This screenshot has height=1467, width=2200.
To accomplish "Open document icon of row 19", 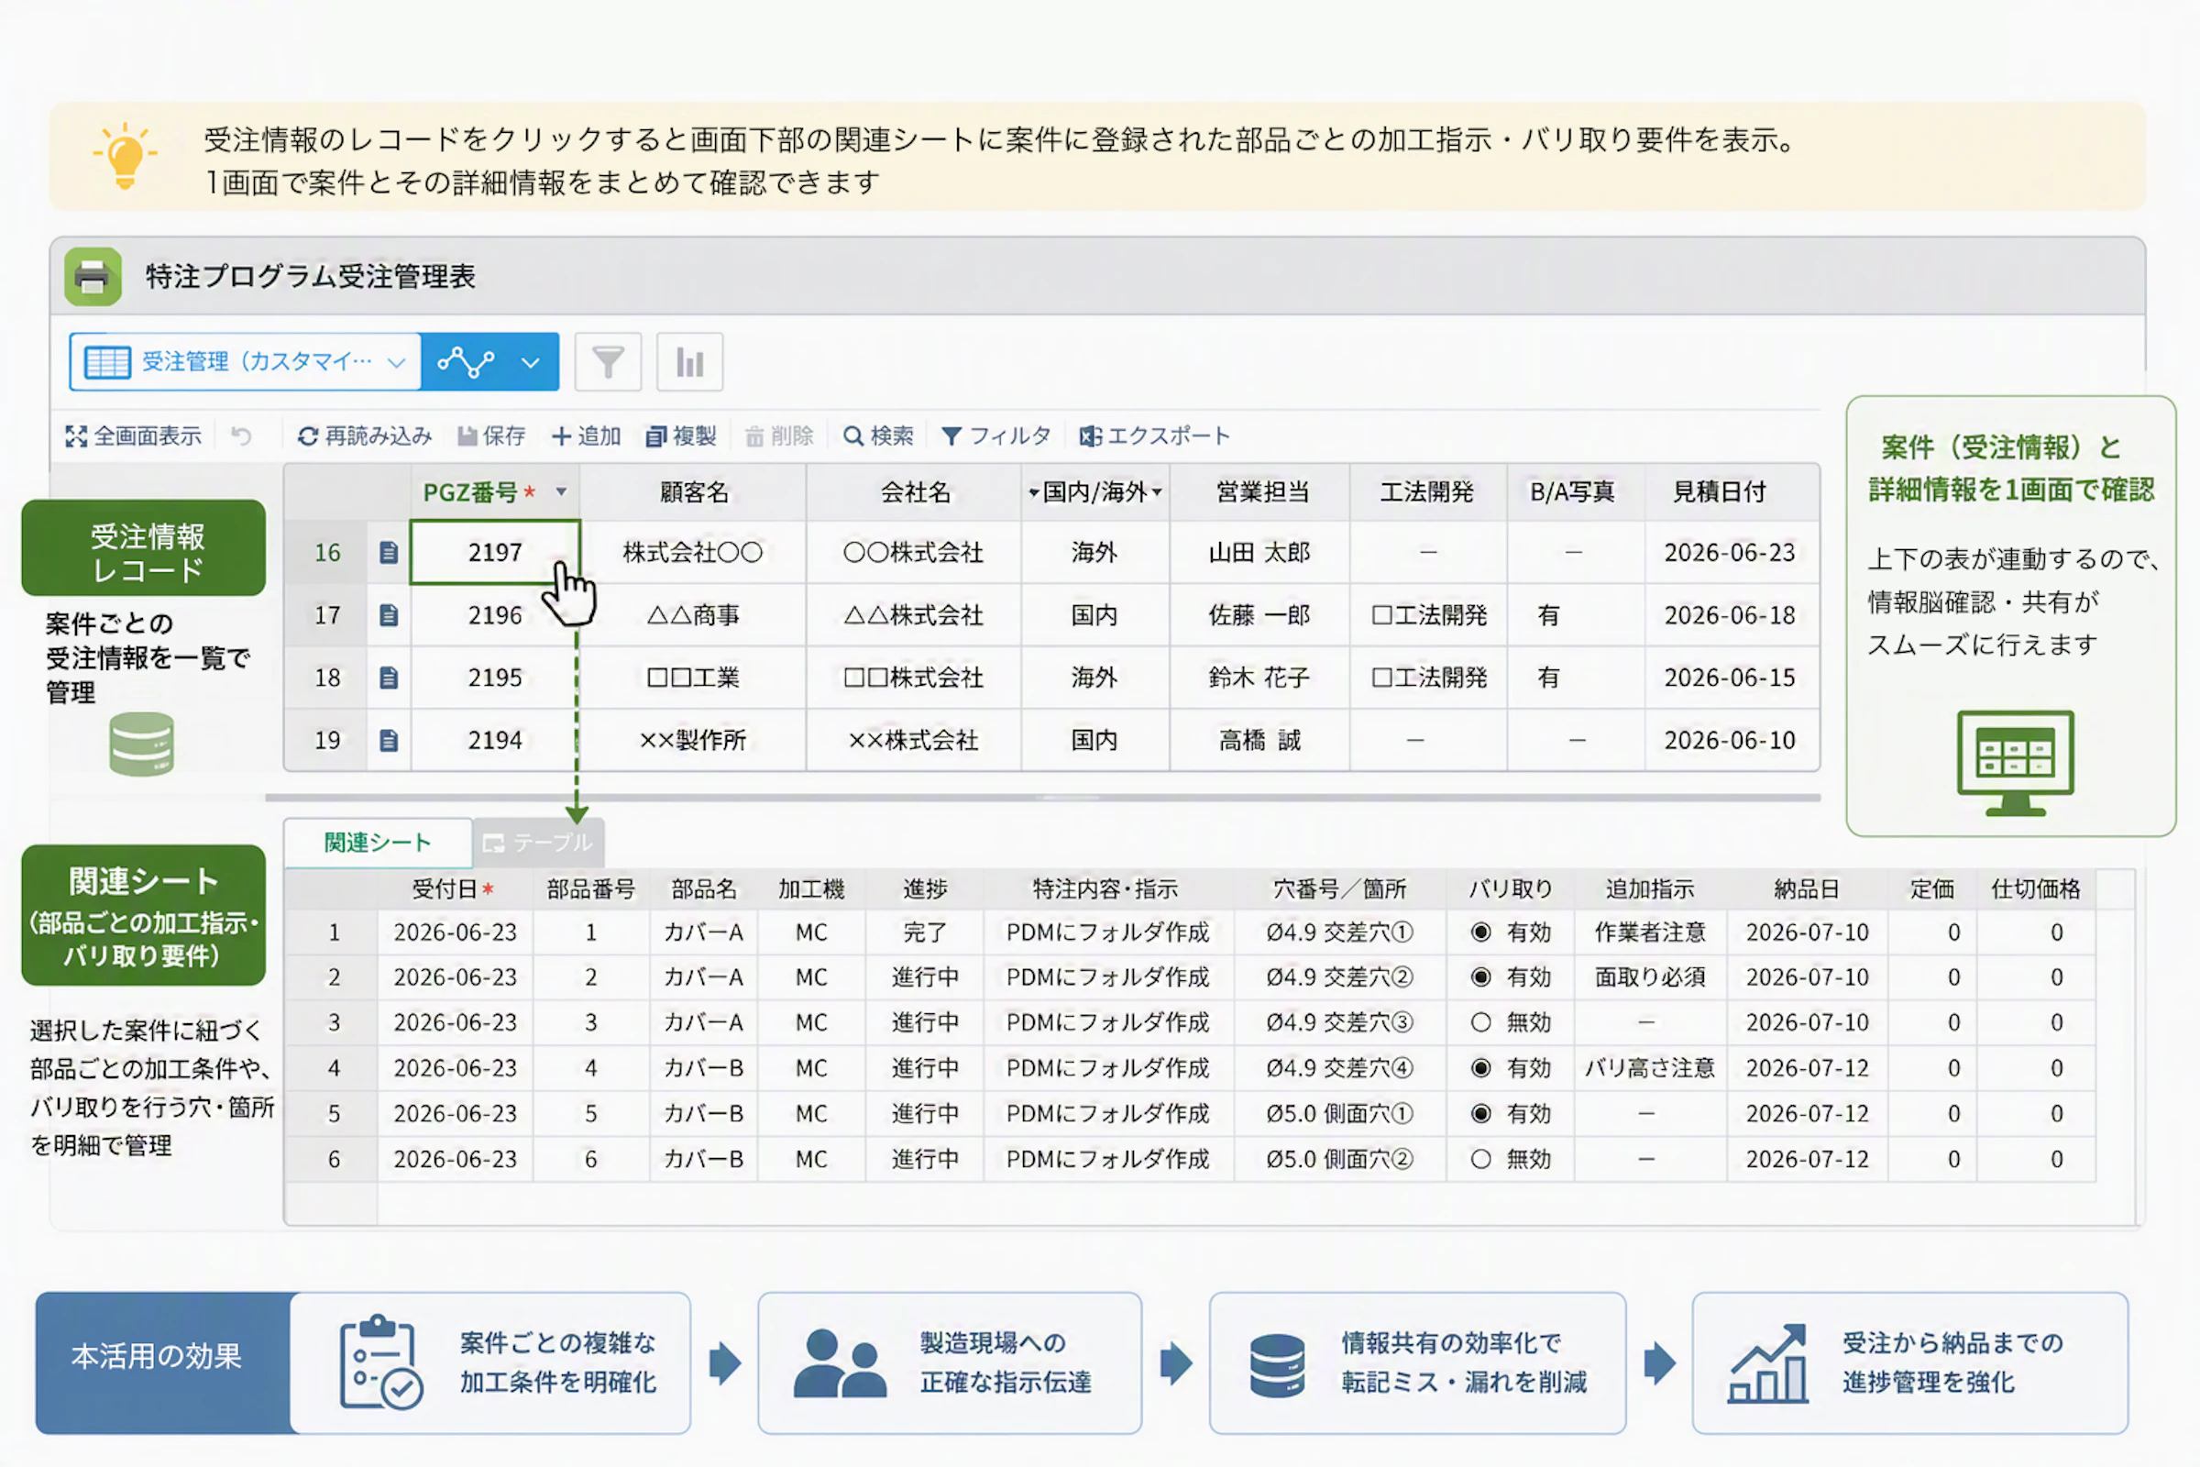I will (x=389, y=741).
